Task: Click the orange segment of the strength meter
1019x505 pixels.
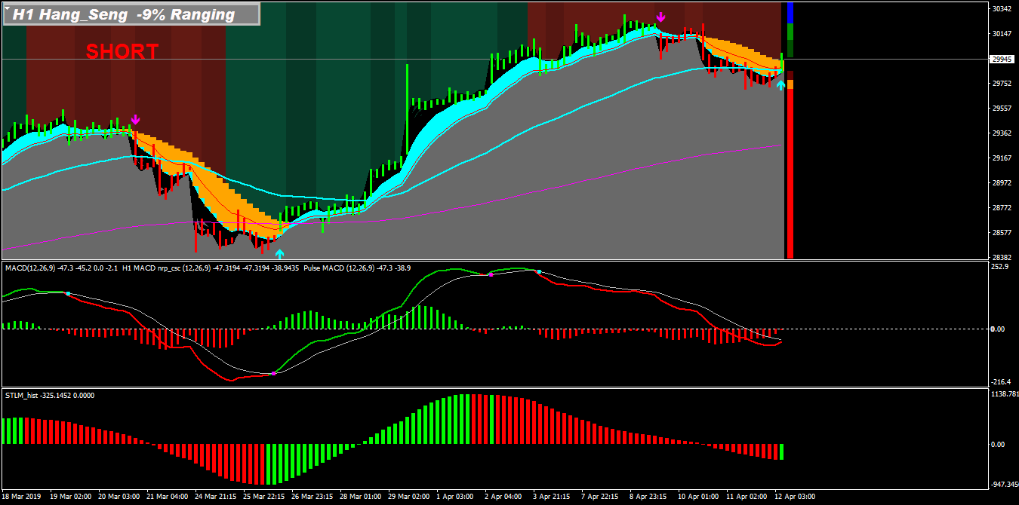Action: 790,84
